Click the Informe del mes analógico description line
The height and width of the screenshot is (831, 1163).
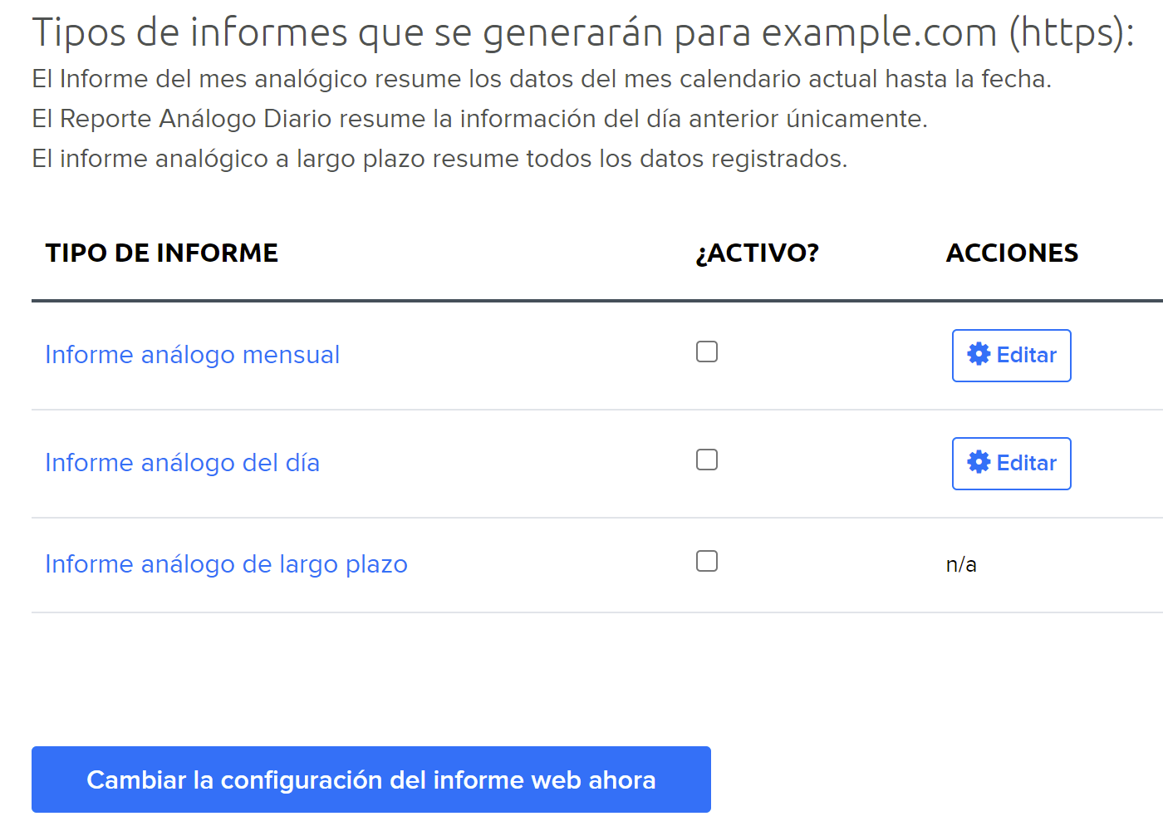[x=542, y=79]
